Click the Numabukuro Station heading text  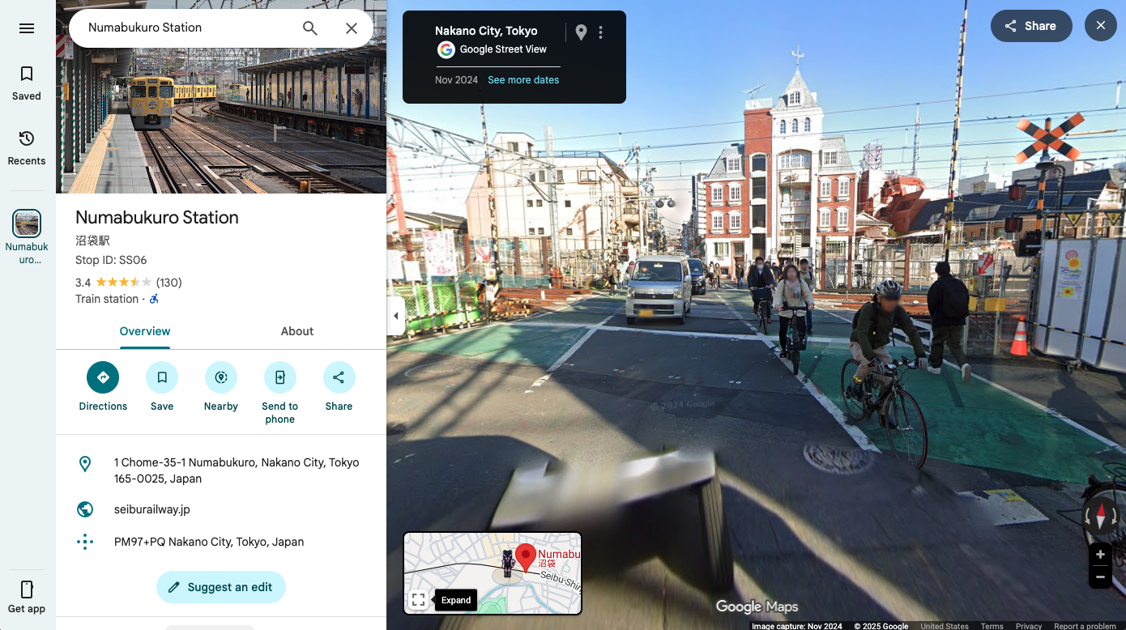pos(157,217)
